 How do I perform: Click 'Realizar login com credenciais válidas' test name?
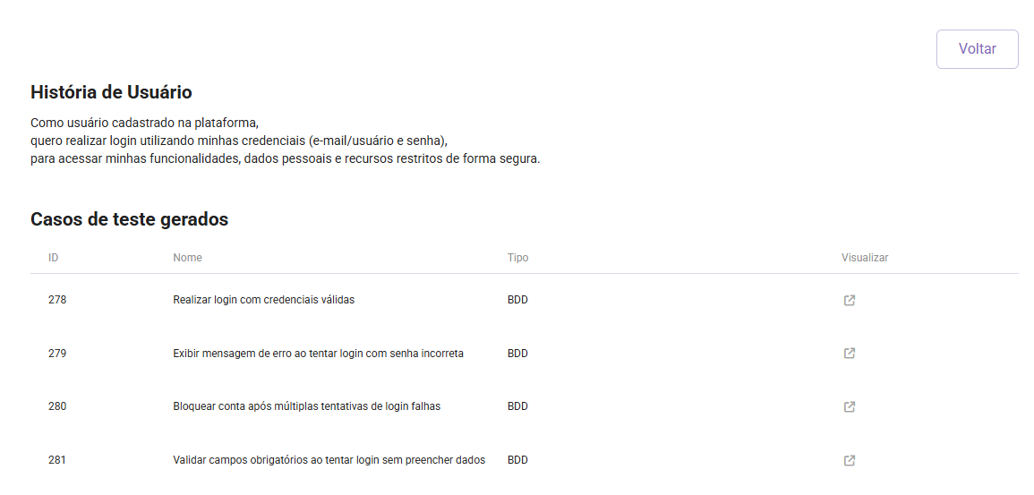pyautogui.click(x=263, y=300)
